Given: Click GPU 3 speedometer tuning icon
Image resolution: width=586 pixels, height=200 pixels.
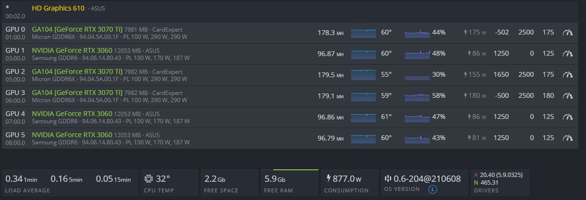Looking at the screenshot, I should pyautogui.click(x=568, y=96).
